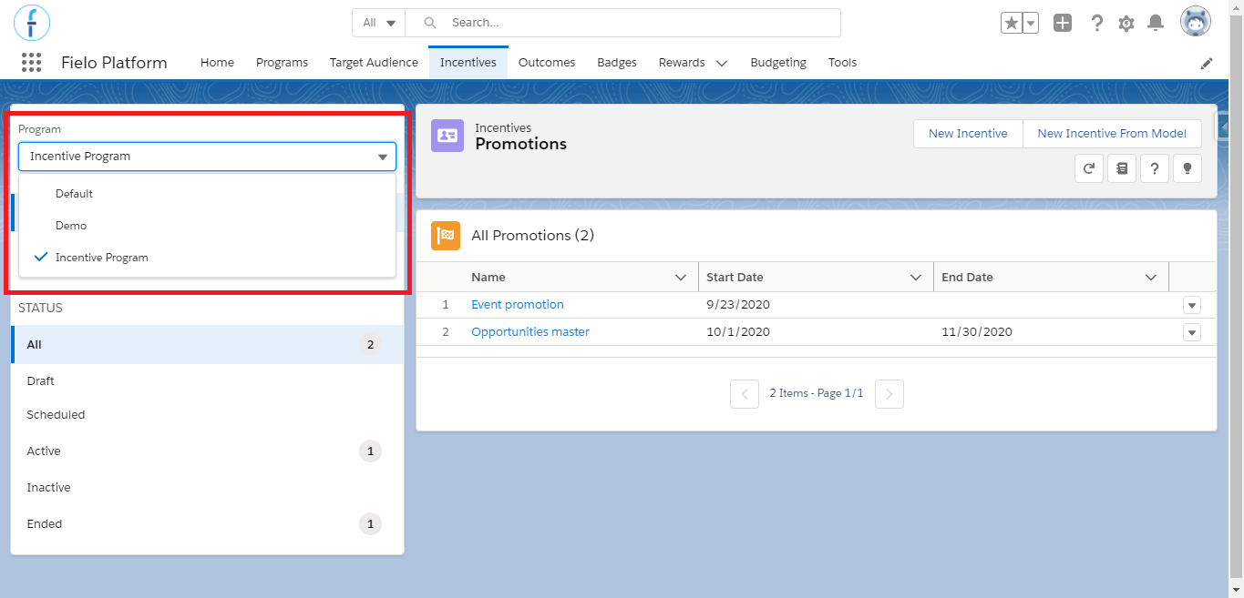The width and height of the screenshot is (1244, 598).
Task: Open End Date column chevron
Action: point(1151,278)
